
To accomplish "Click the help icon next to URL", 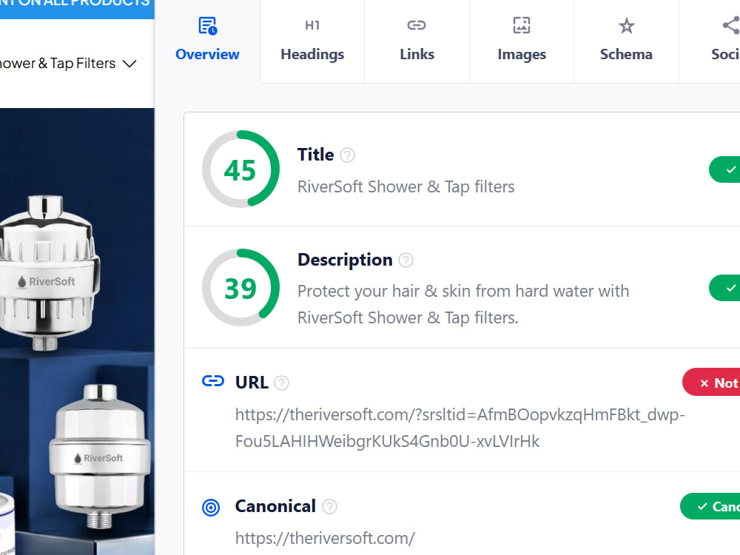I will pos(282,383).
